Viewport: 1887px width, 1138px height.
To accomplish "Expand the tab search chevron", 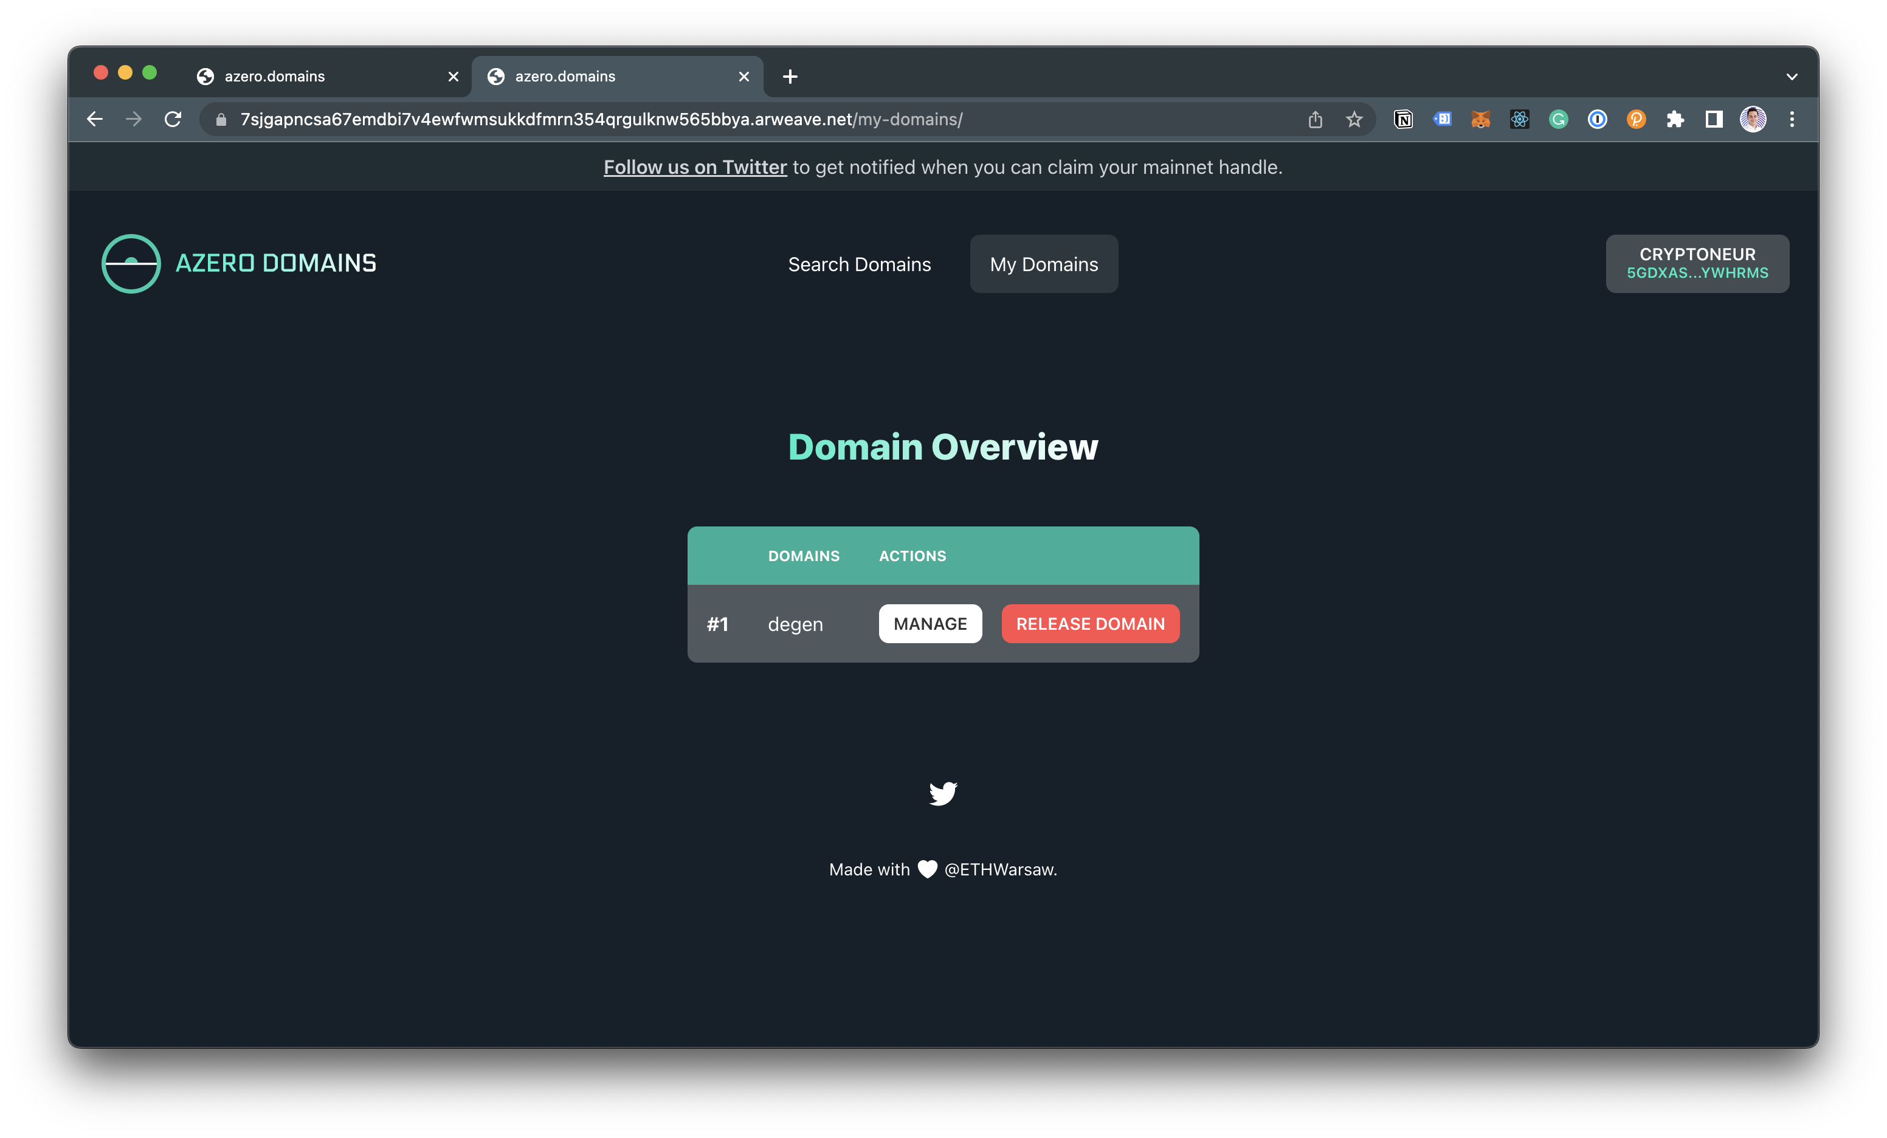I will 1792,77.
